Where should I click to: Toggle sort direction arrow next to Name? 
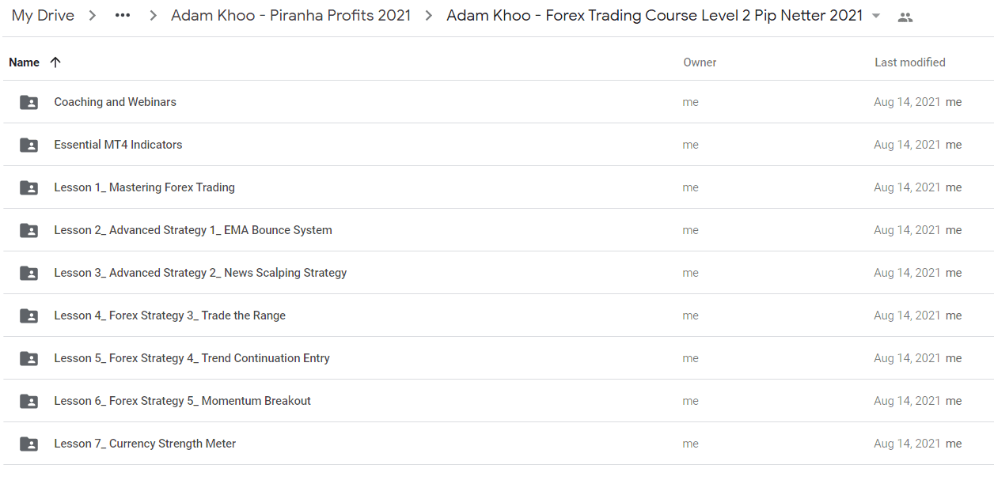[x=55, y=62]
